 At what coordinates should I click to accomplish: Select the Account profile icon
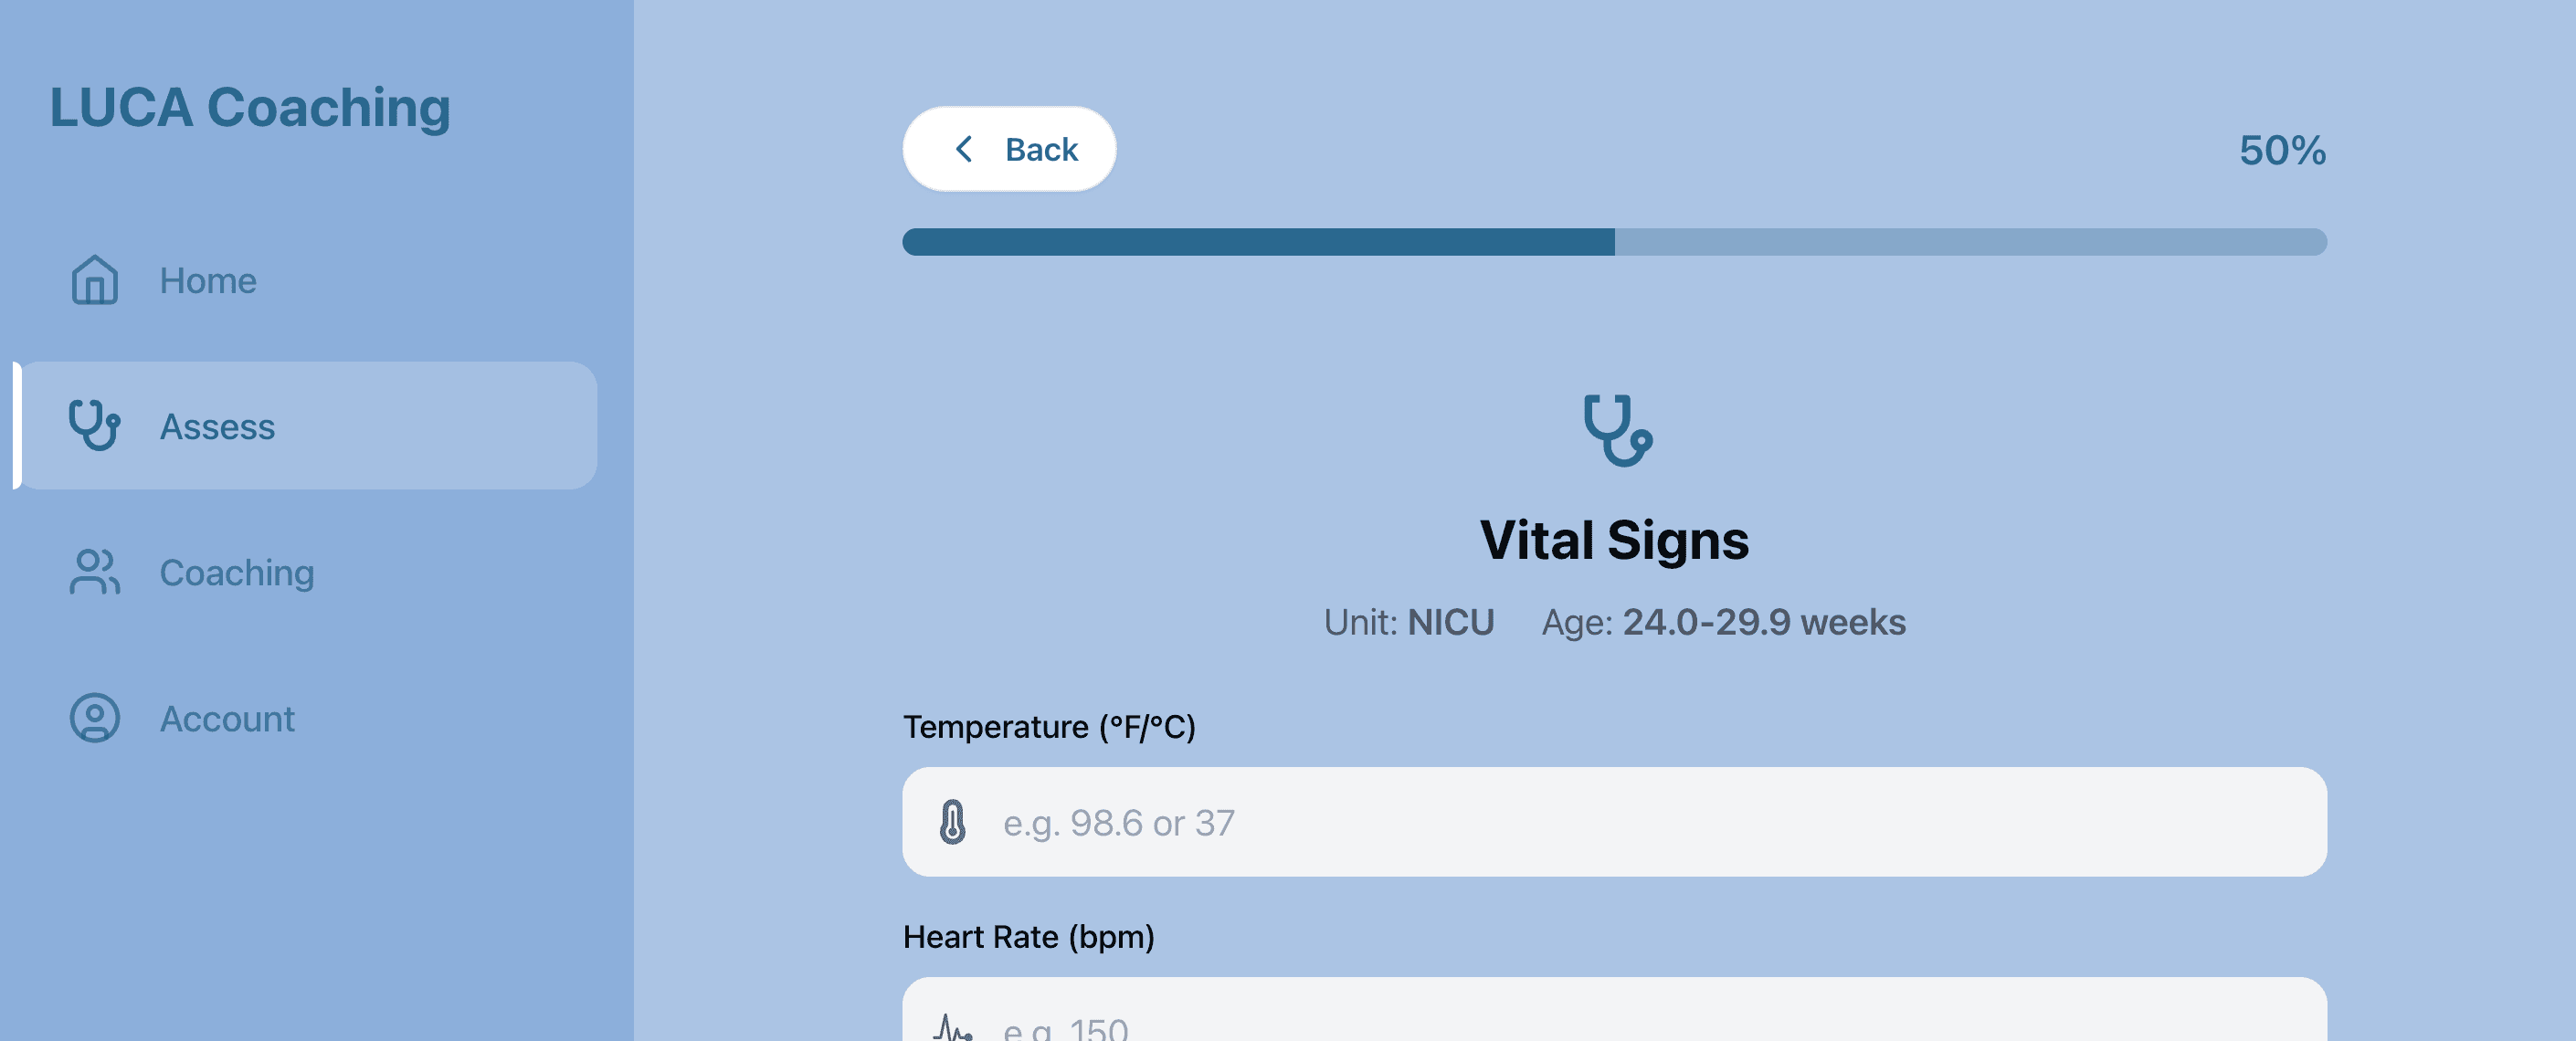click(x=93, y=718)
